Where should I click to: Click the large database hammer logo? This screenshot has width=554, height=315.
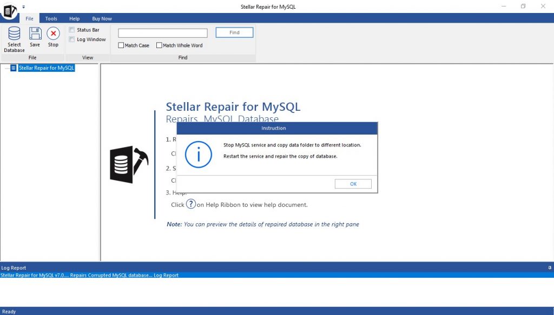tap(129, 164)
